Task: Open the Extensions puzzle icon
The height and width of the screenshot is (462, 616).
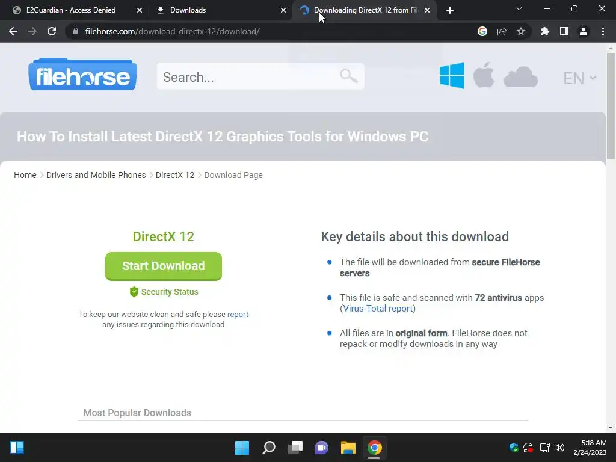Action: (544, 31)
